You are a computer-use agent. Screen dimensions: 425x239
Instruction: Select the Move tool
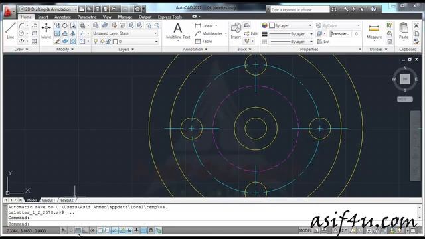[x=46, y=31]
